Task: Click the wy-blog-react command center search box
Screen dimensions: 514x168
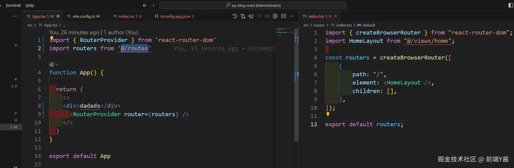Action: pos(253,5)
